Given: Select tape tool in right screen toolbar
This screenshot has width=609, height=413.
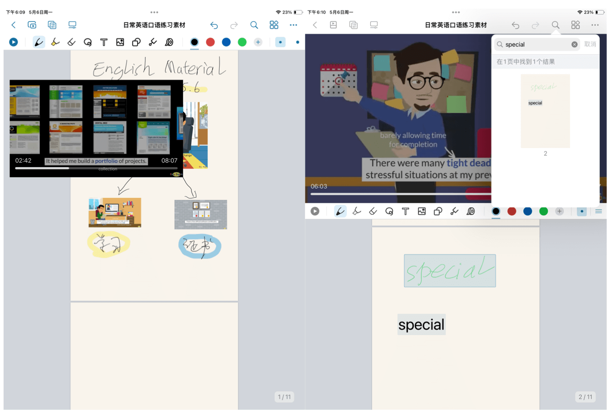Looking at the screenshot, I should pyautogui.click(x=471, y=211).
